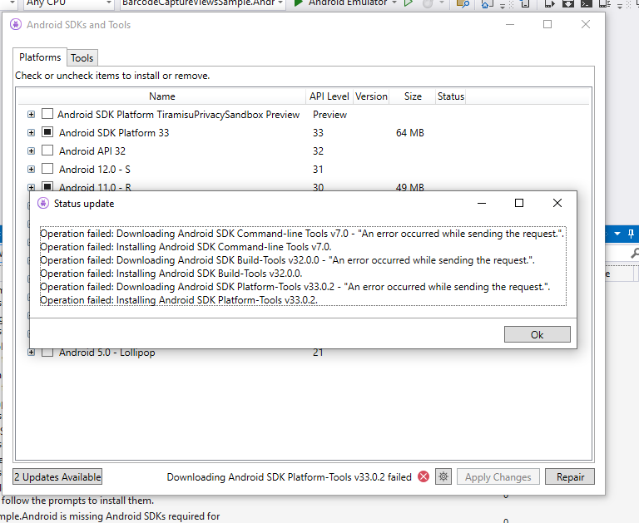639x523 pixels.
Task: Click the Status column header
Action: (450, 96)
